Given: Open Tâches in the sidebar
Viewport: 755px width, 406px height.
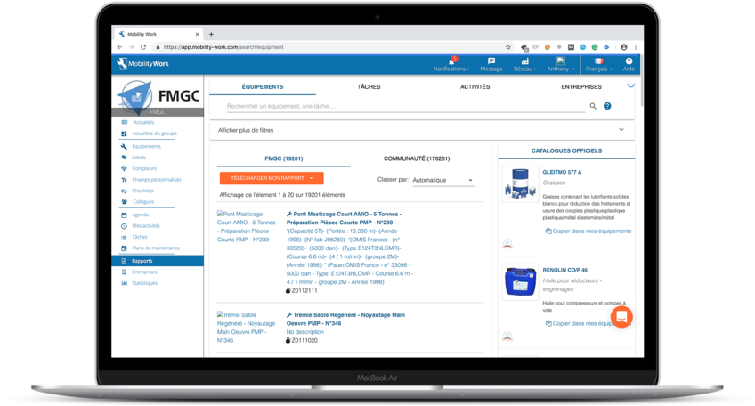Looking at the screenshot, I should point(140,237).
